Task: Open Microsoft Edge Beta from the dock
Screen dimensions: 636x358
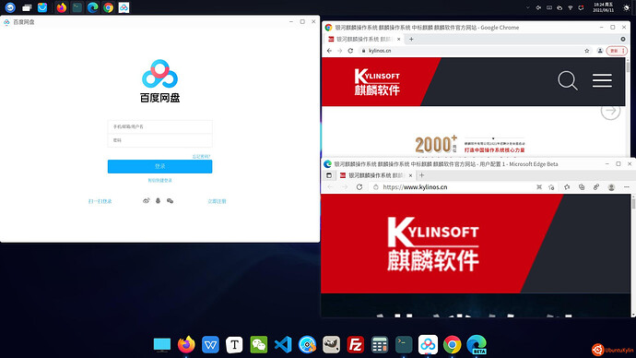Action: 477,344
